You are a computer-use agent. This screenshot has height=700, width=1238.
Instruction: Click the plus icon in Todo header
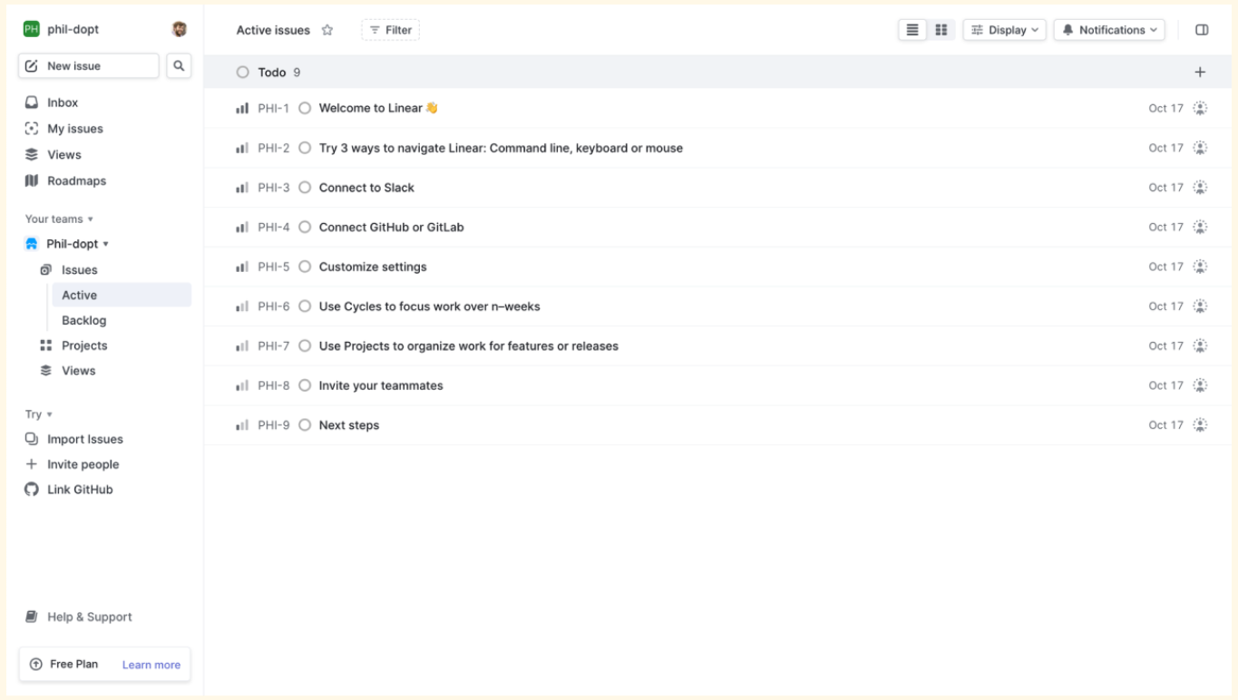point(1200,73)
